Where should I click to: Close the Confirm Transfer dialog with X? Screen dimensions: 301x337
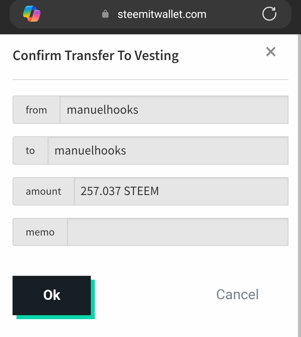tap(271, 52)
